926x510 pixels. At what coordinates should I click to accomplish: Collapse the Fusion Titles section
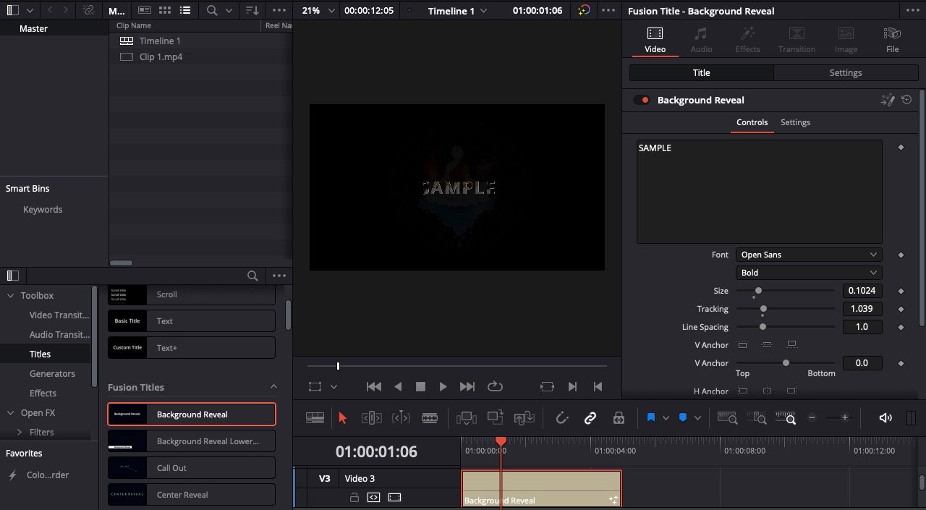273,386
